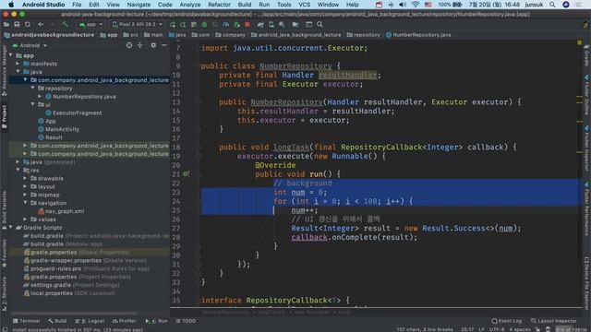This screenshot has width=591, height=332.
Task: Open the Navigate menu
Action: (139, 5)
